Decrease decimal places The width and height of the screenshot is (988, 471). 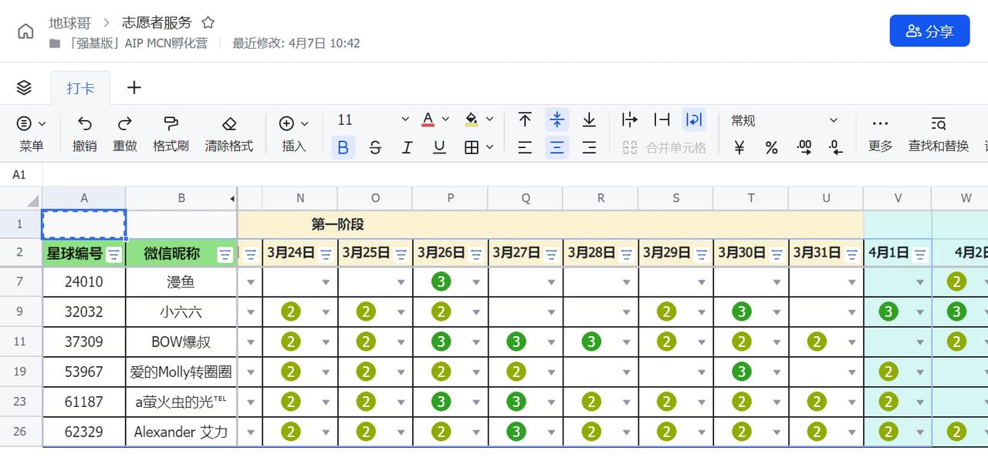click(x=835, y=147)
